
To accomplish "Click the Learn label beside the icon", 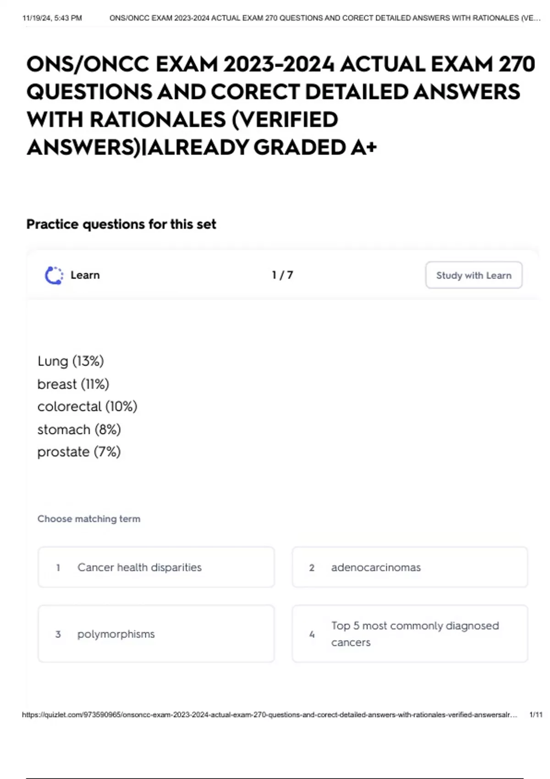I will (x=85, y=275).
